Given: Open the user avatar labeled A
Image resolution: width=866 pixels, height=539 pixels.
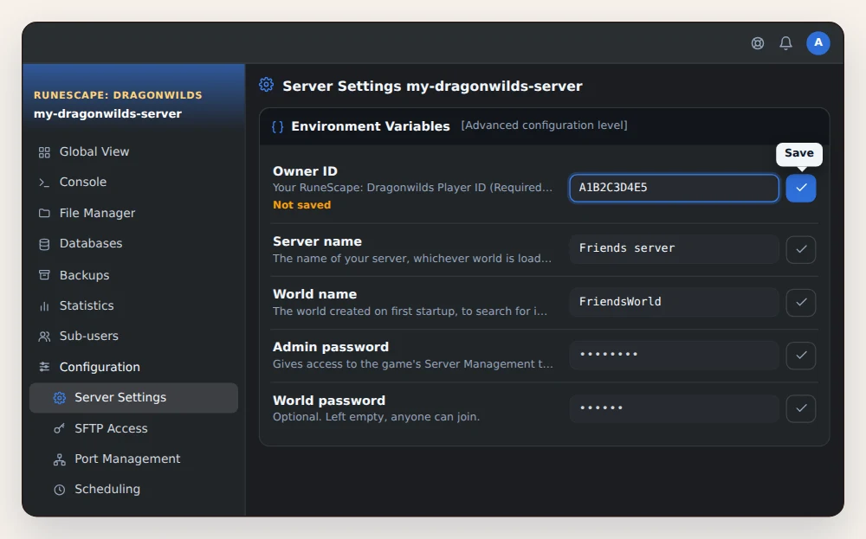Looking at the screenshot, I should click(x=818, y=43).
